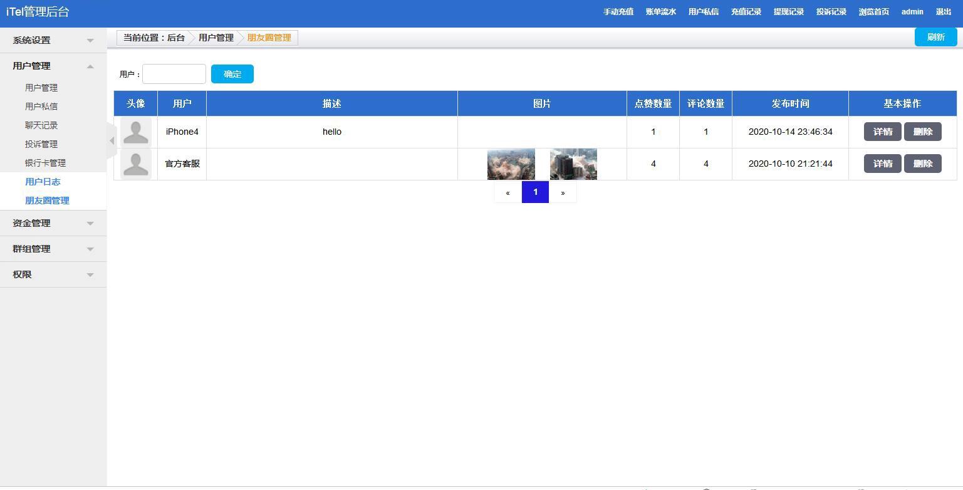Click the 基本操作 column header

coord(902,103)
